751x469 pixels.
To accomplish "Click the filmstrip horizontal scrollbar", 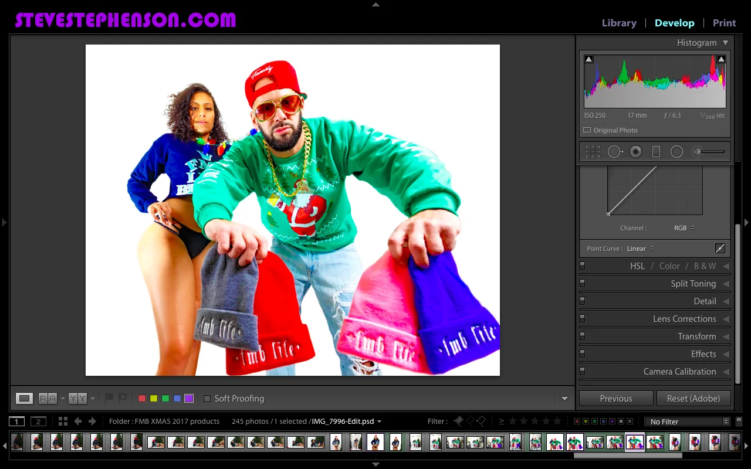I will click(628, 455).
